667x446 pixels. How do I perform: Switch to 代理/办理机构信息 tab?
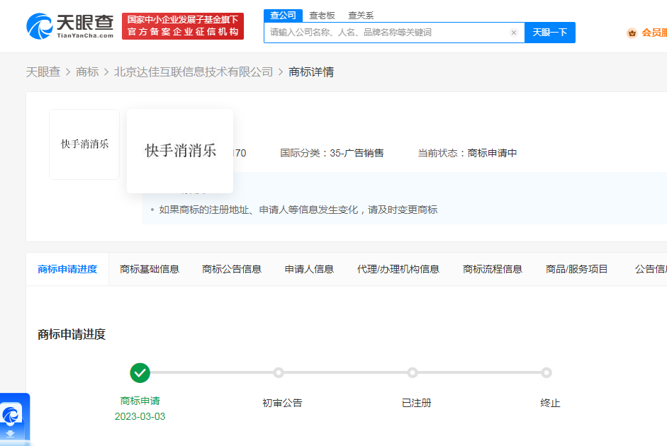[x=398, y=269]
